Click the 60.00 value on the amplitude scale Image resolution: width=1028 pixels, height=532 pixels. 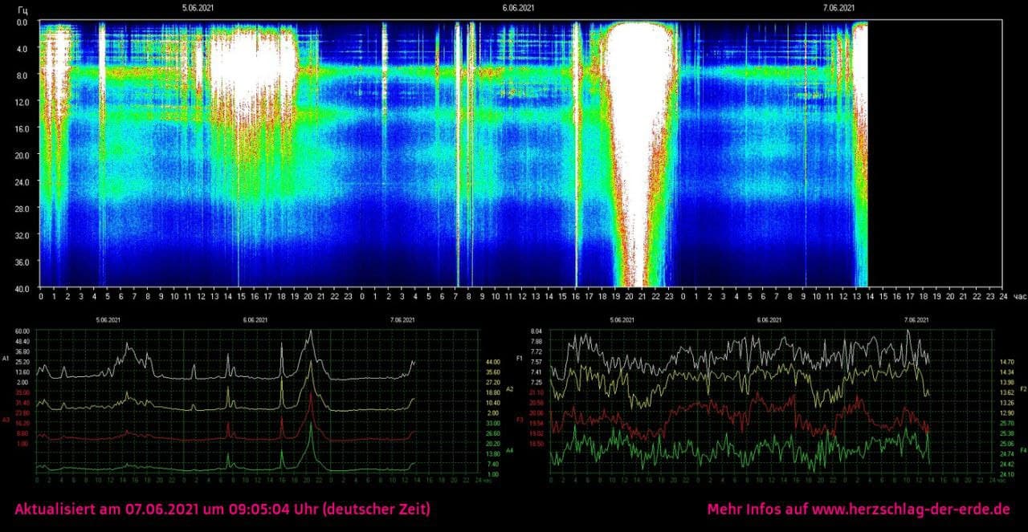pos(22,331)
